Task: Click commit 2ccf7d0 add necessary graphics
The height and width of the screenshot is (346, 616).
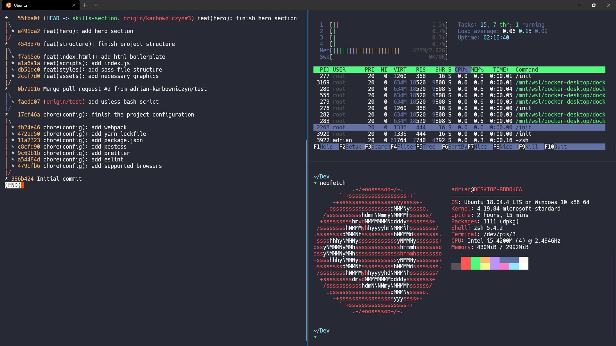Action: (x=88, y=76)
